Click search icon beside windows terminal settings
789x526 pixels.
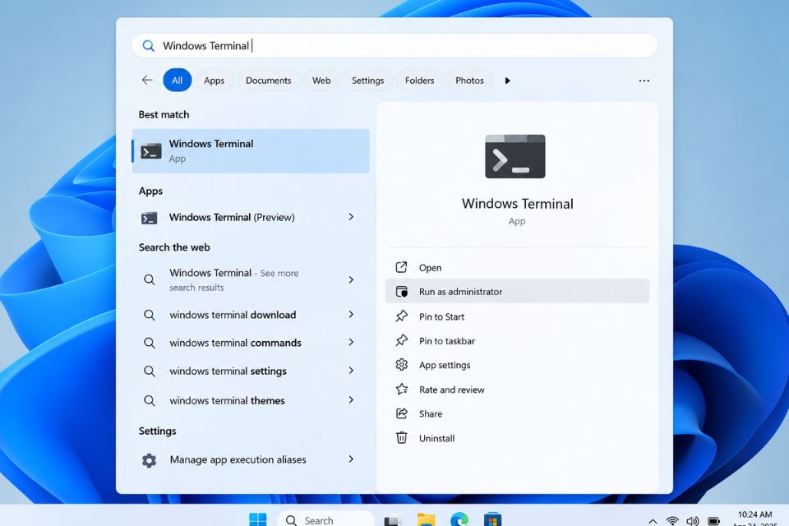149,371
